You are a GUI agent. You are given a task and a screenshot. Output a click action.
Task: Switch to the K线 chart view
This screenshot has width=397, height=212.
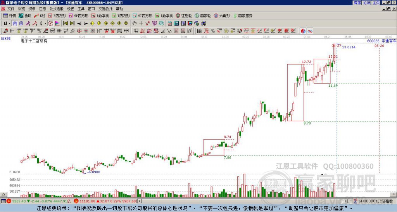[x=40, y=15]
